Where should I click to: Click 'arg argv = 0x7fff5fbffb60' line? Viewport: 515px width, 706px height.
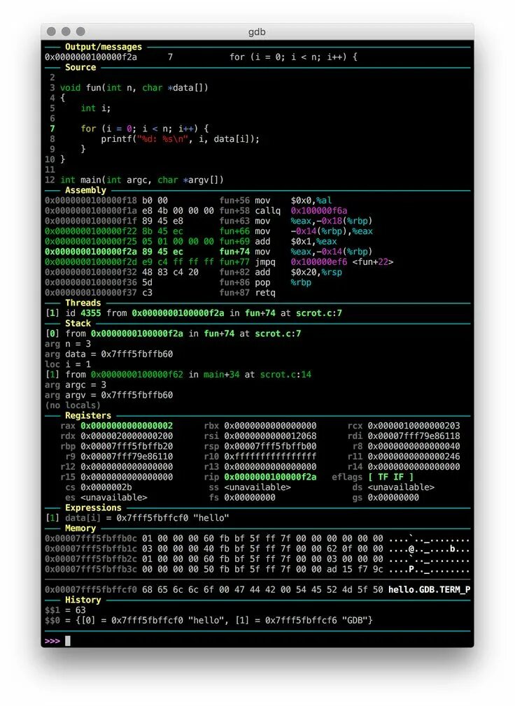tap(108, 395)
